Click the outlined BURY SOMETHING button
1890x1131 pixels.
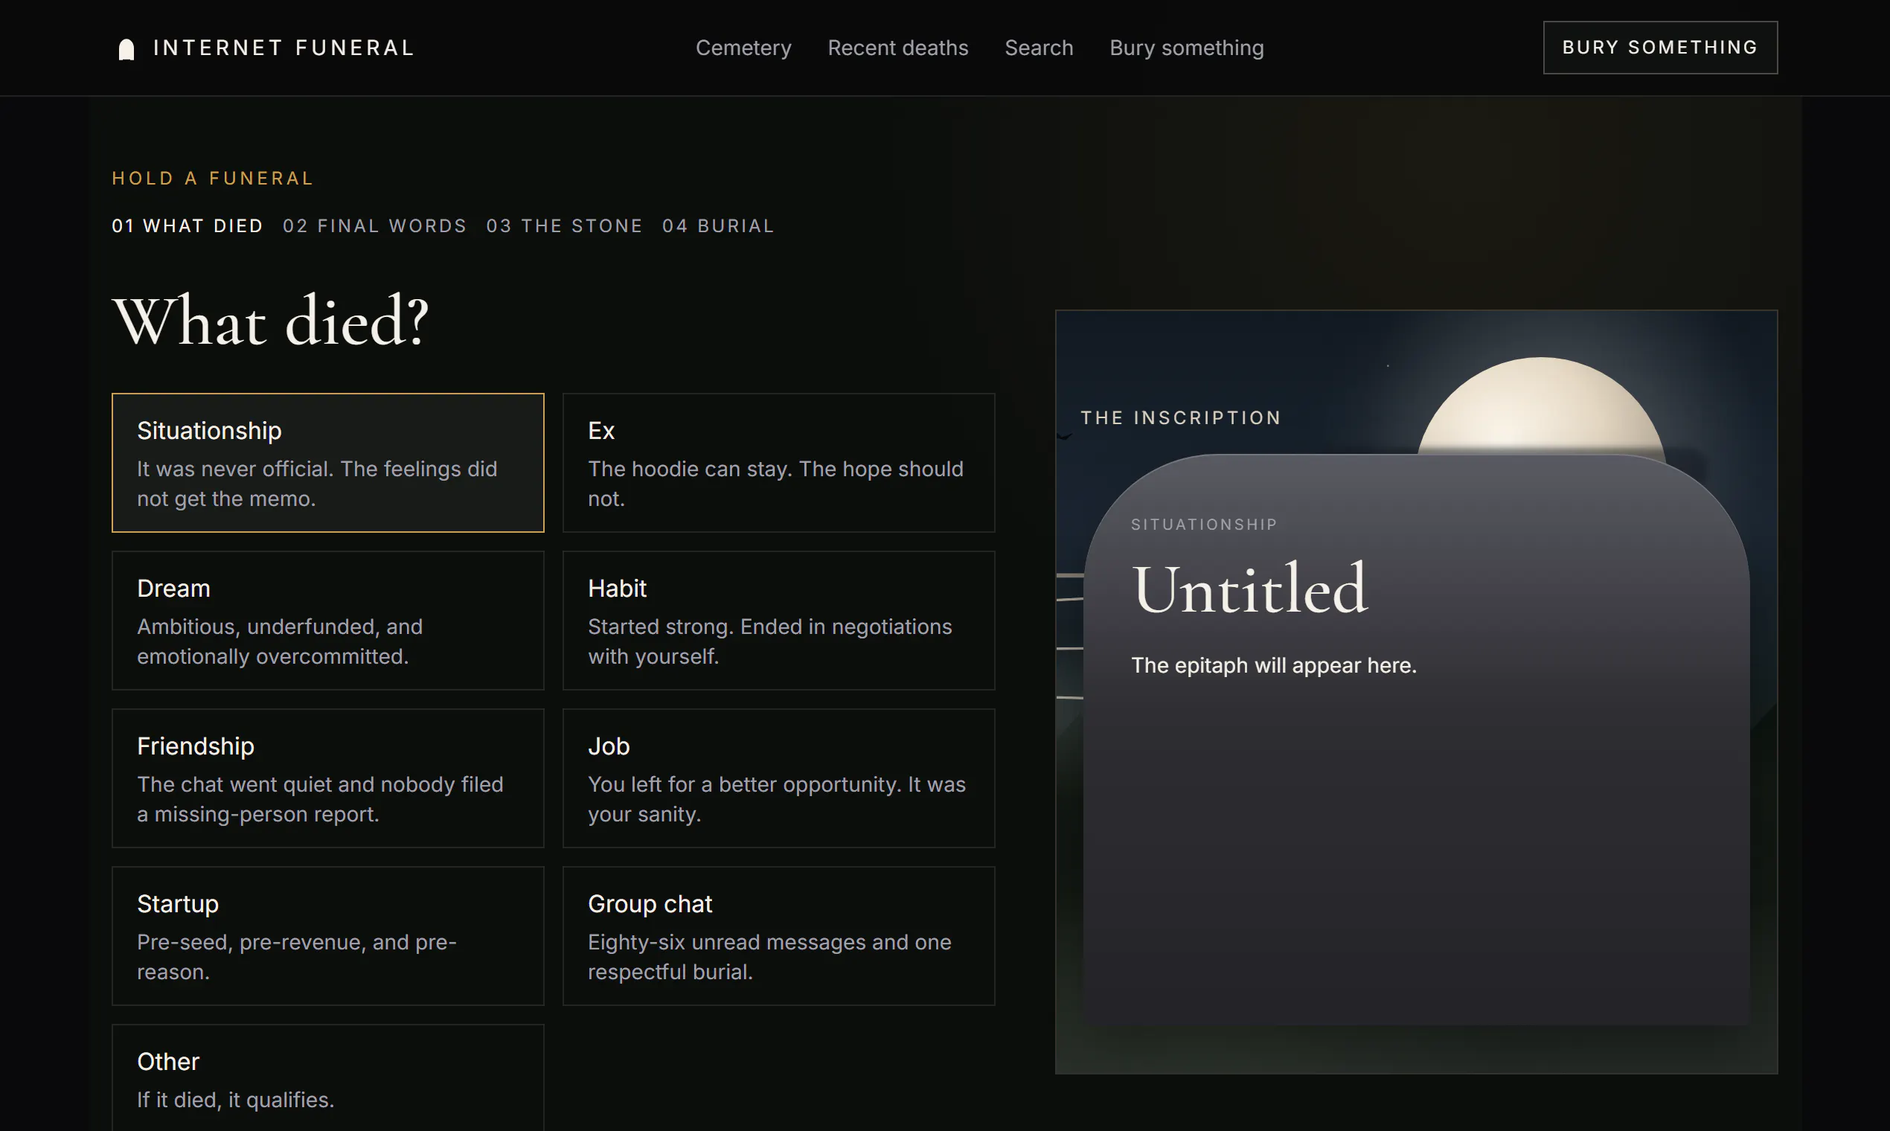click(1660, 48)
